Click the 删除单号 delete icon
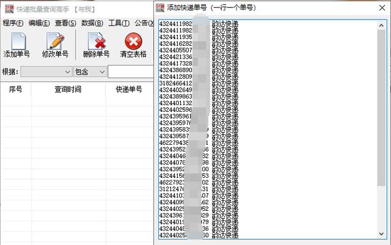 [x=97, y=42]
